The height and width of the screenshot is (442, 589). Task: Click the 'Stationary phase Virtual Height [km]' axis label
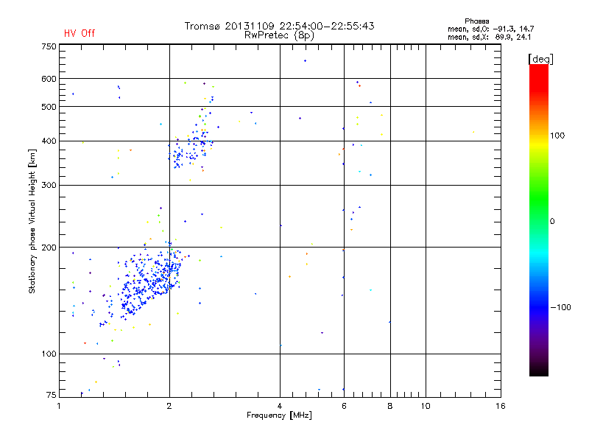coord(32,221)
